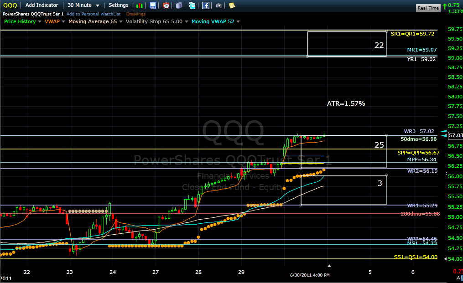The image size is (463, 283).
Task: Click date 27 on the time axis
Action: coord(155,272)
